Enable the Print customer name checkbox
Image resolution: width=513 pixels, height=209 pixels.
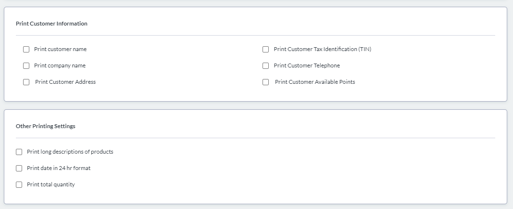pyautogui.click(x=26, y=49)
